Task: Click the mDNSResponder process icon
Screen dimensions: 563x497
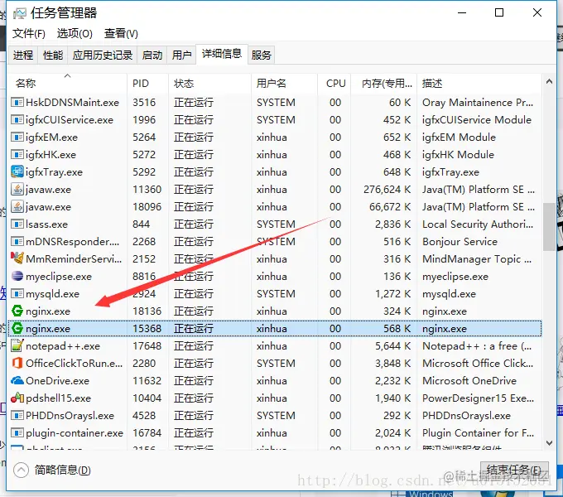Action: [x=17, y=241]
